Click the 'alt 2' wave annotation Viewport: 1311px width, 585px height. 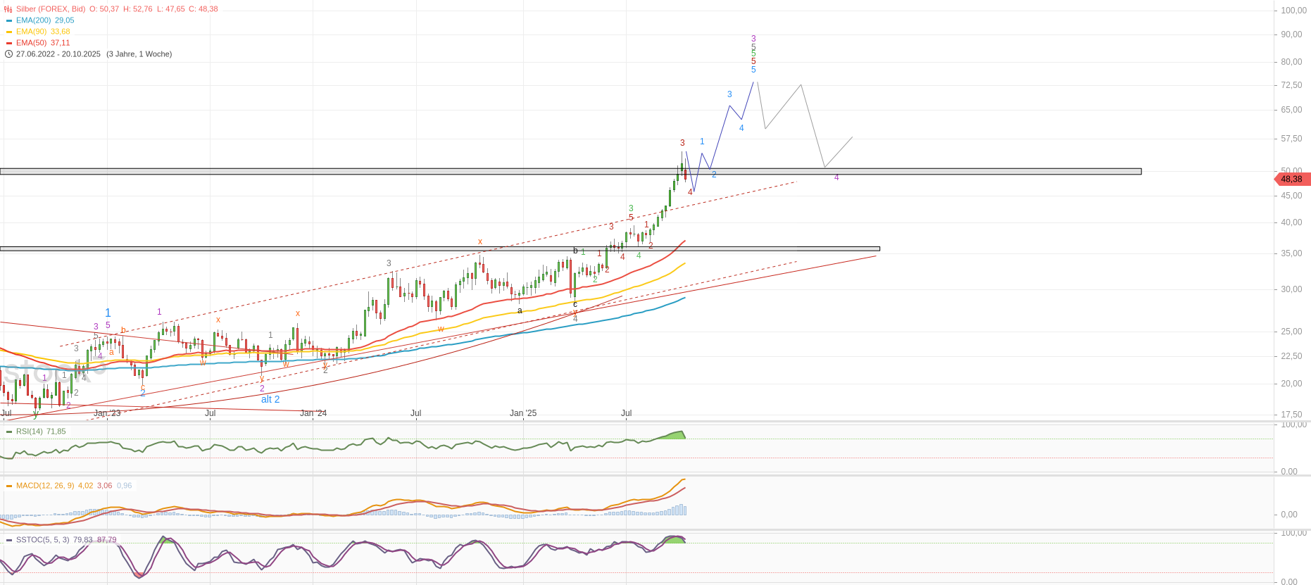pos(270,399)
